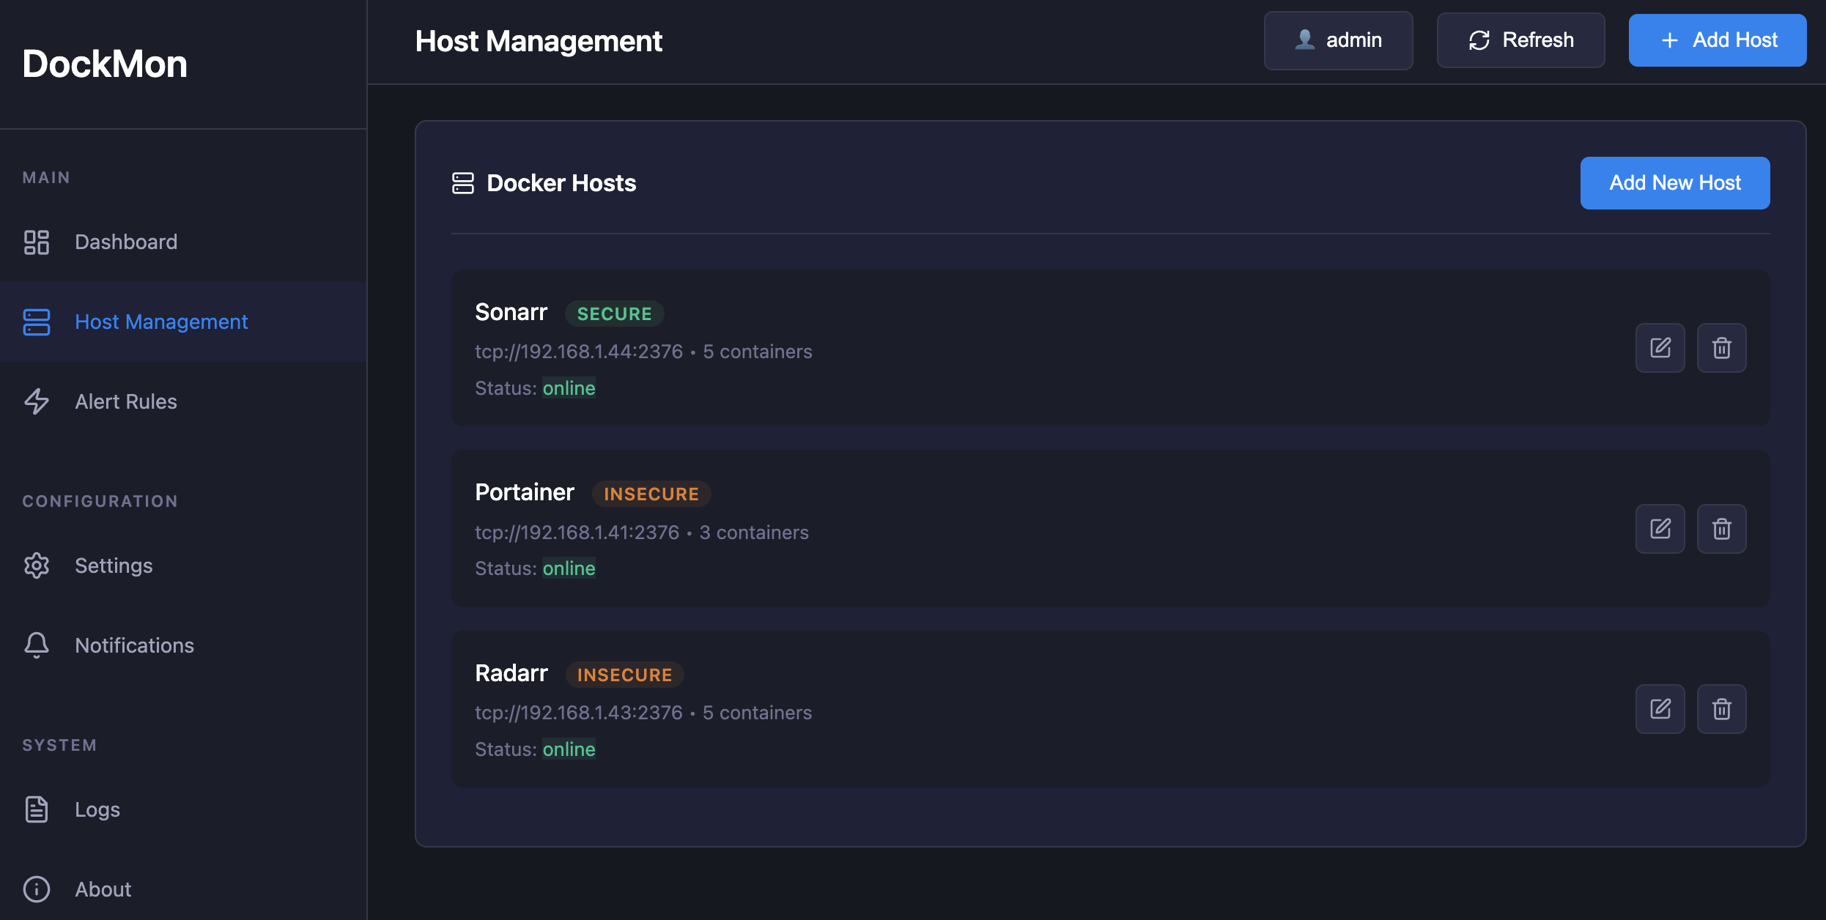
Task: Click the Notifications bell icon
Action: coord(37,645)
